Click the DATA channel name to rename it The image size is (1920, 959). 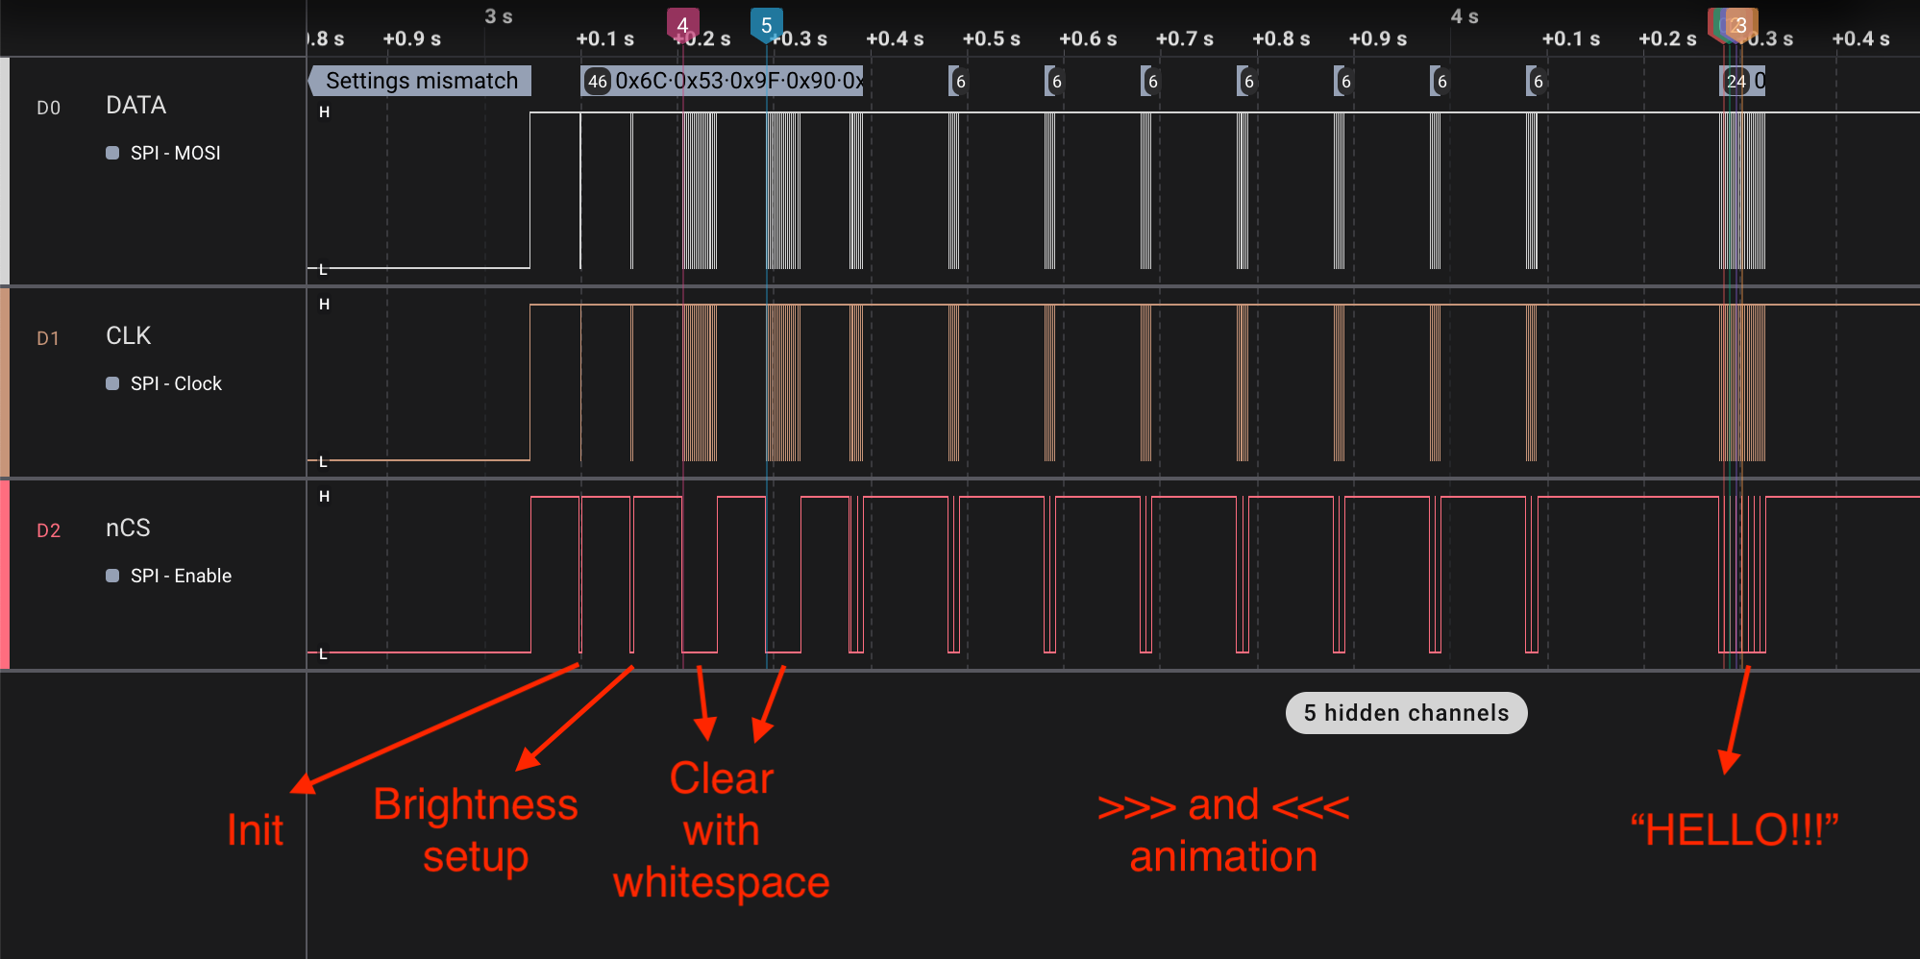[x=135, y=106]
